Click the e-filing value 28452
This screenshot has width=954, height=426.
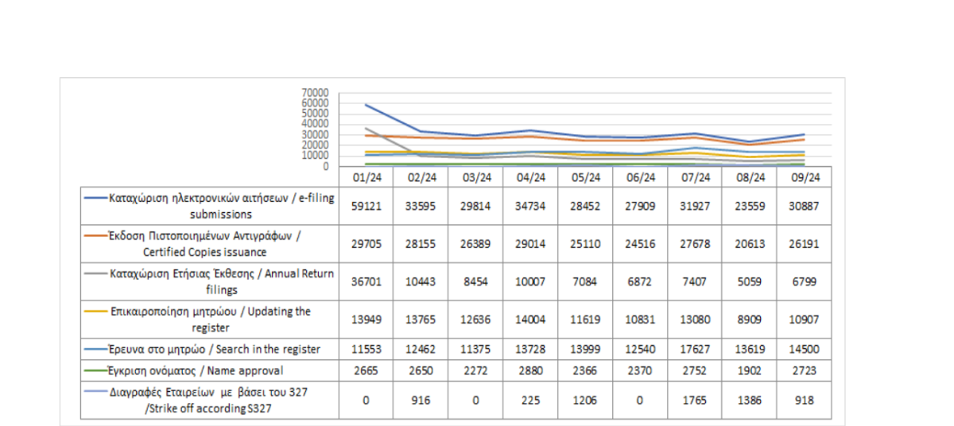(585, 207)
